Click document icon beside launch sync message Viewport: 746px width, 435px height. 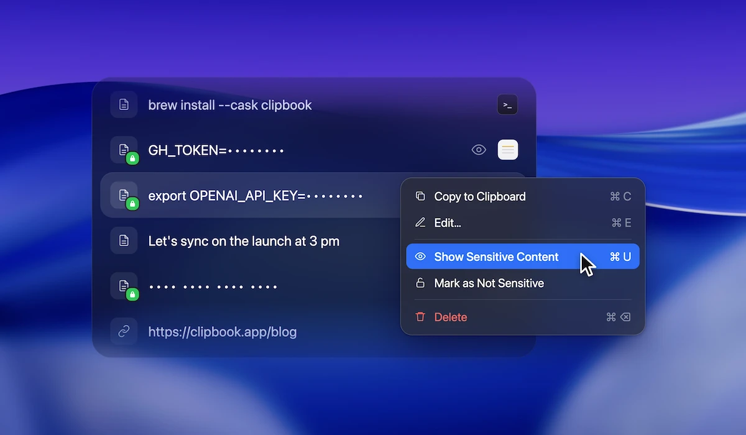click(x=124, y=240)
